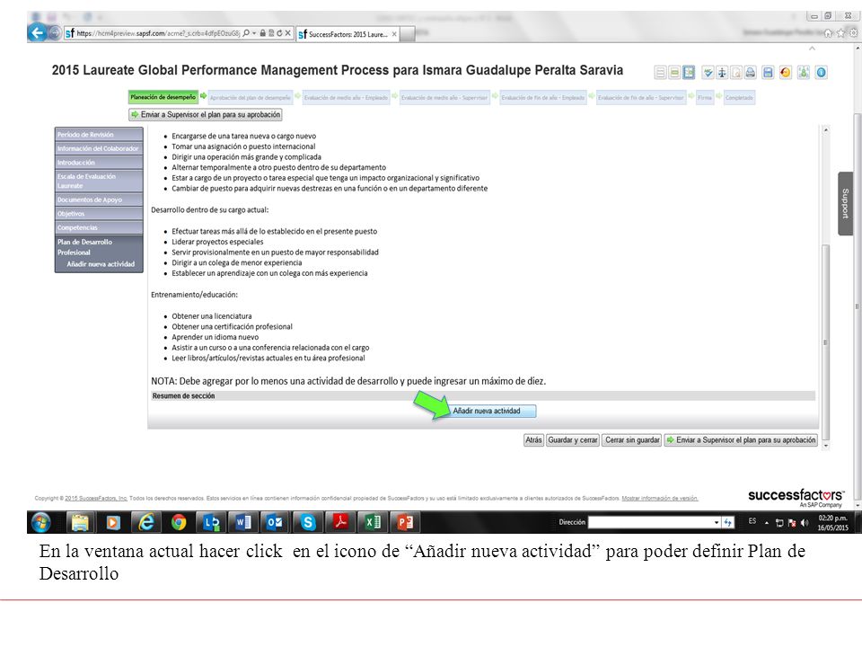The image size is (862, 647).
Task: Click the Aprobación del plan de desempeño step
Action: coord(251,98)
